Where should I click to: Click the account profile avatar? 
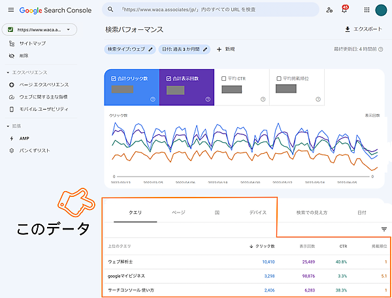point(382,10)
